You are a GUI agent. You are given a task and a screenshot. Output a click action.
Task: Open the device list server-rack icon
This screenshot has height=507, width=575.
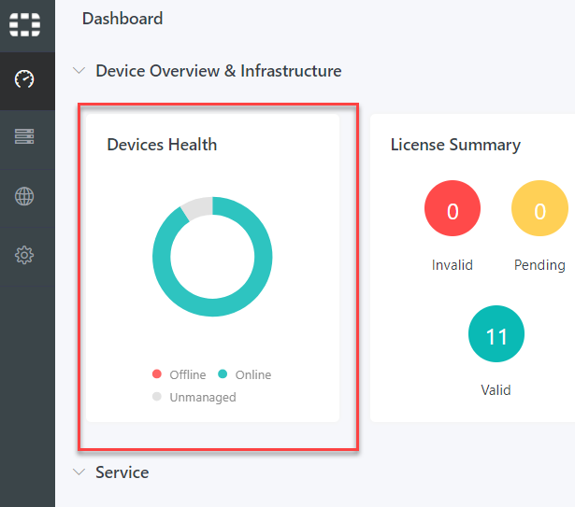pos(24,136)
